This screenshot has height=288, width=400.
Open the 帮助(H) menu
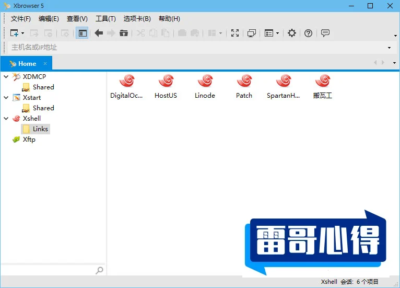pos(169,19)
